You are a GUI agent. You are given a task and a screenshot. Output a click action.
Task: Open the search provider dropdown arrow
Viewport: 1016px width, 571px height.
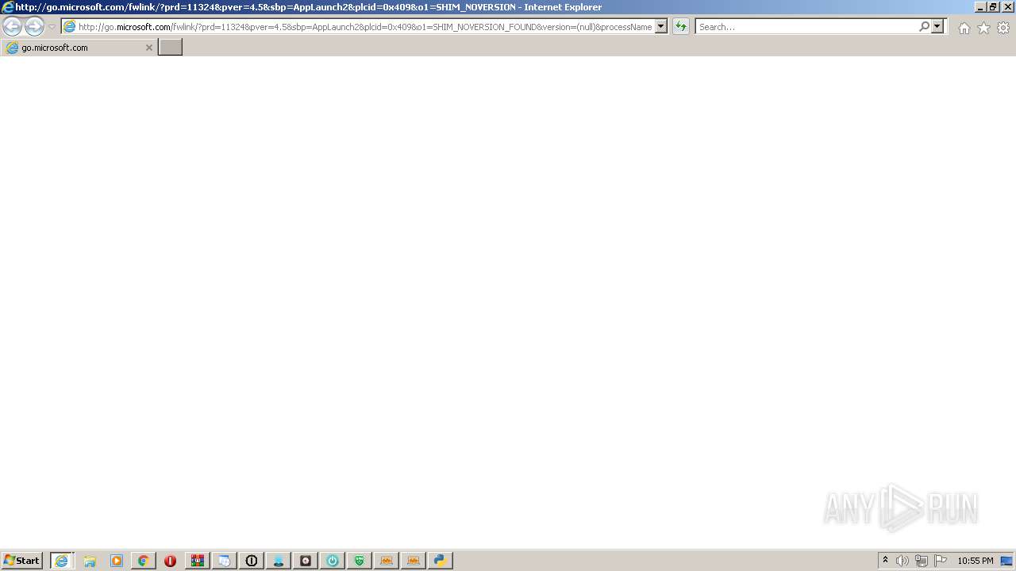point(937,27)
